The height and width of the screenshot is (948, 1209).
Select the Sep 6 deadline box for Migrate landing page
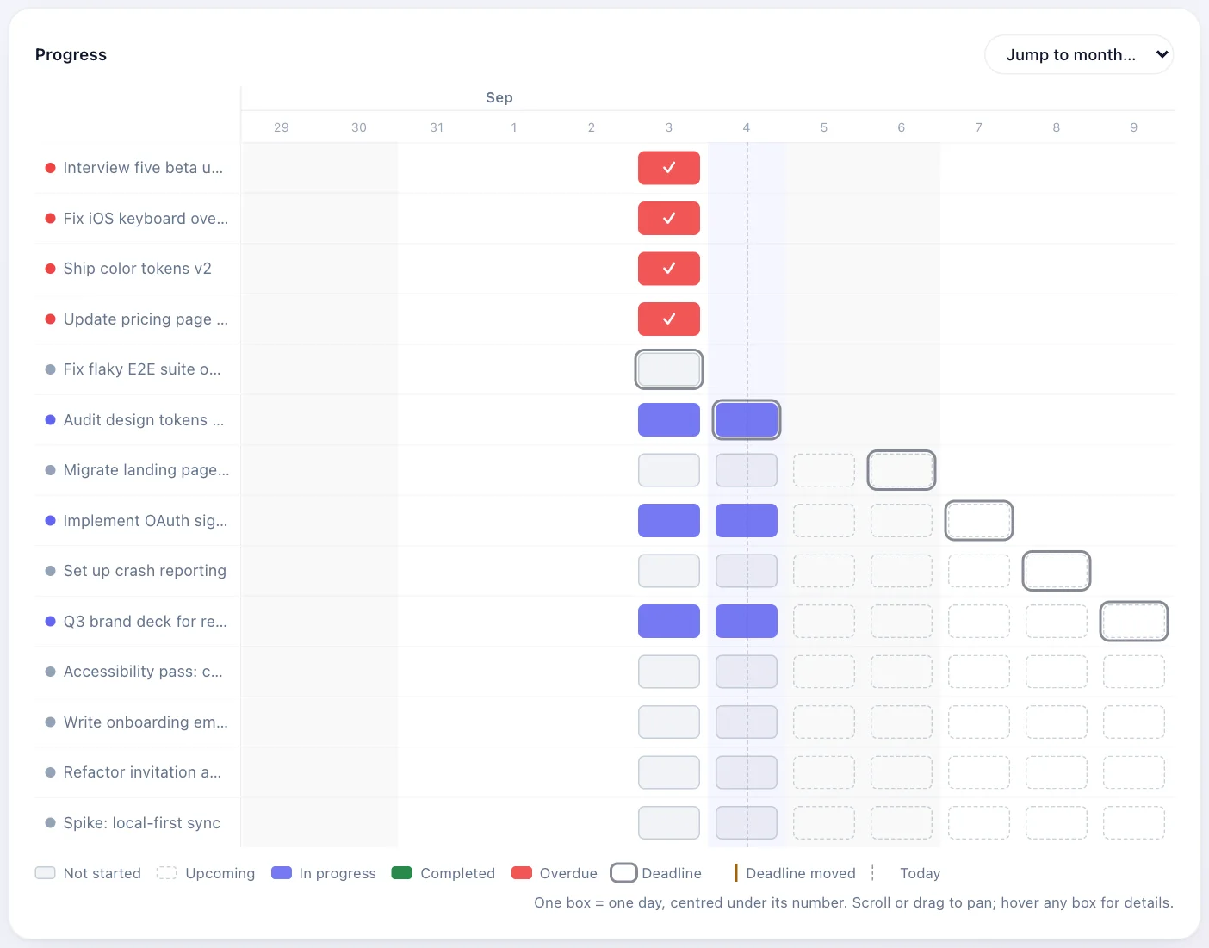[x=902, y=470]
